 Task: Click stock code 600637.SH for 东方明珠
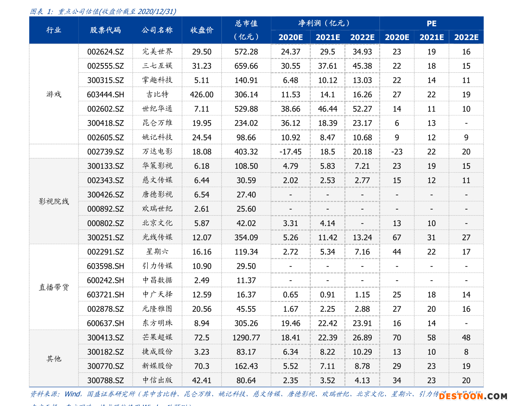[105, 323]
